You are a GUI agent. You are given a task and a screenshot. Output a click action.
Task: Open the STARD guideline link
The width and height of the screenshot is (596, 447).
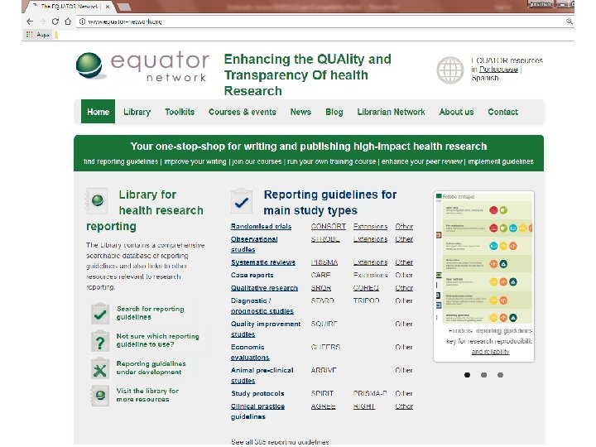click(322, 300)
